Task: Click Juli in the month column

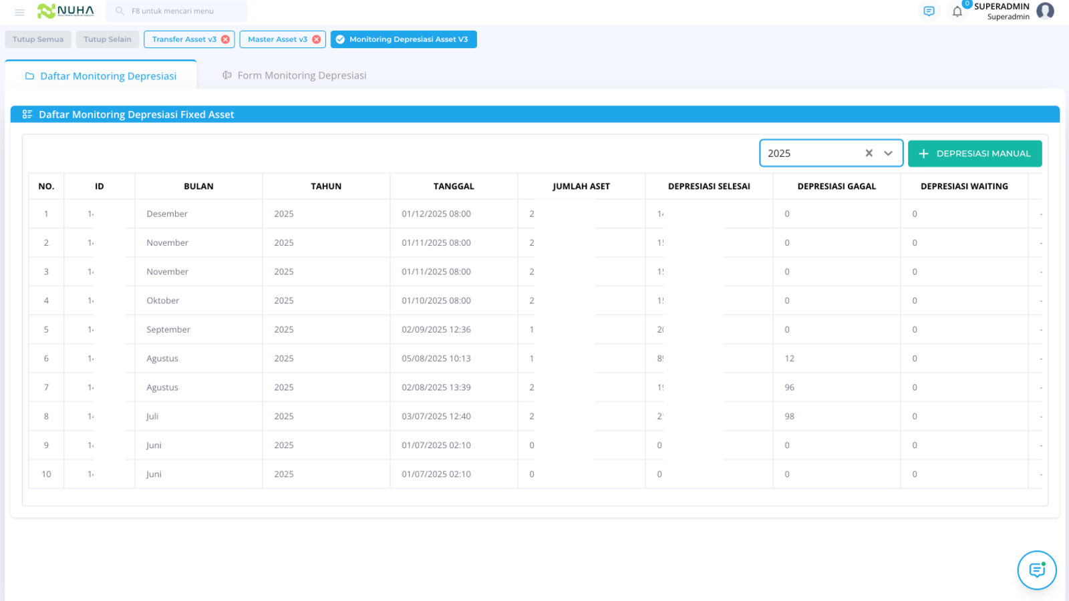Action: [152, 416]
